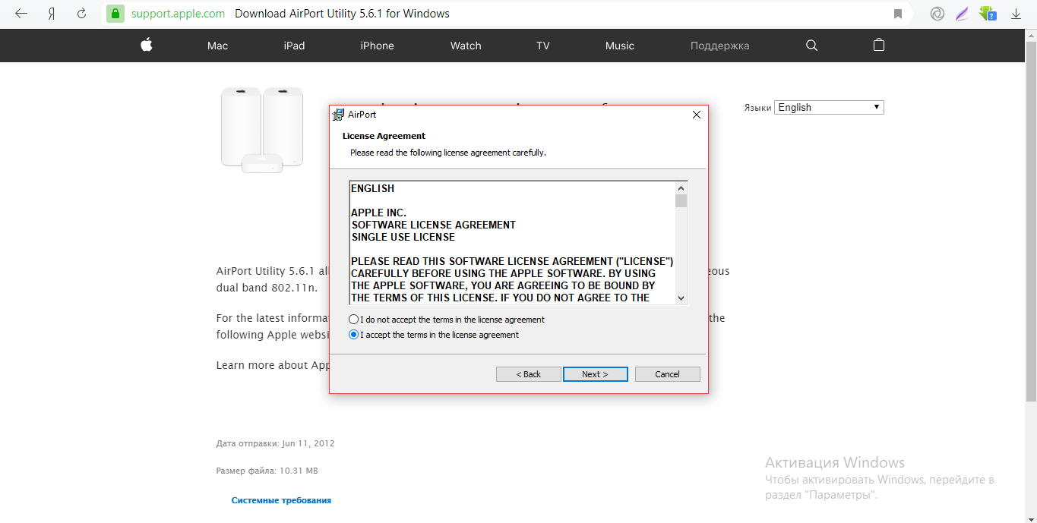Viewport: 1037px width, 523px height.
Task: Go to the iPhone section
Action: pos(377,46)
